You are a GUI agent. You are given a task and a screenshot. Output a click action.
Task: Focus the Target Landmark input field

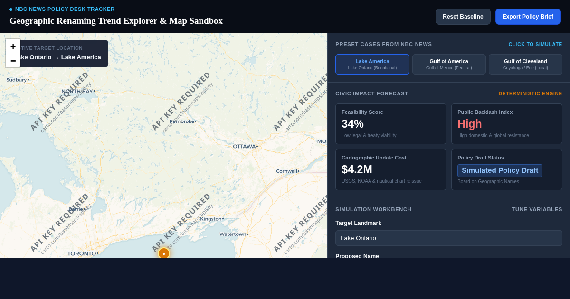449,238
